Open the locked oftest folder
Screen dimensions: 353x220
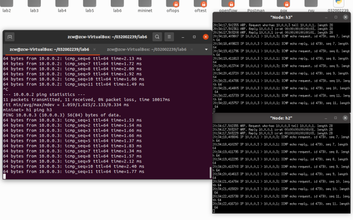[x=200, y=6]
